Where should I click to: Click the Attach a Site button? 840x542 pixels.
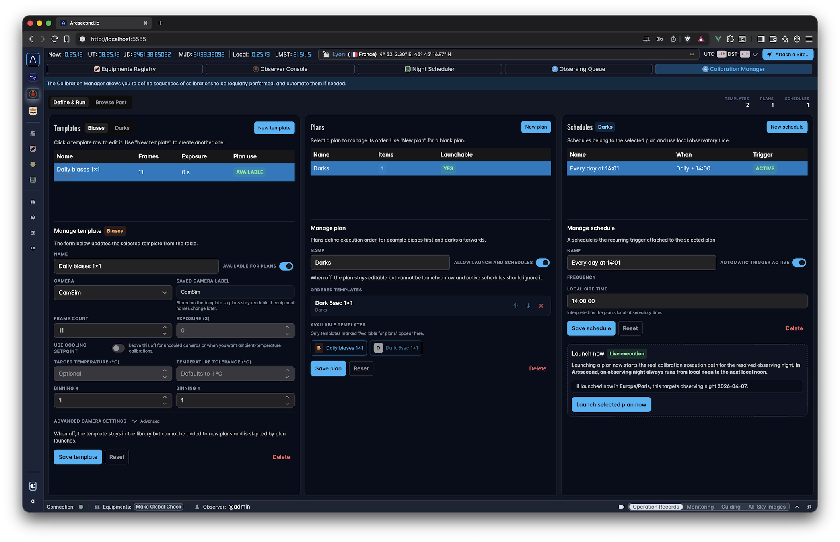pos(788,54)
